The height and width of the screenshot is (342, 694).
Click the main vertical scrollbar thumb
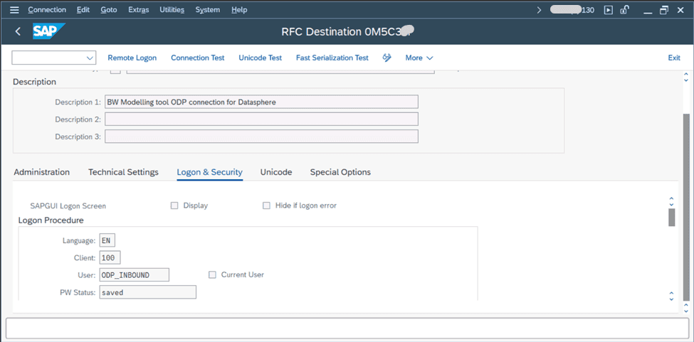click(x=686, y=205)
